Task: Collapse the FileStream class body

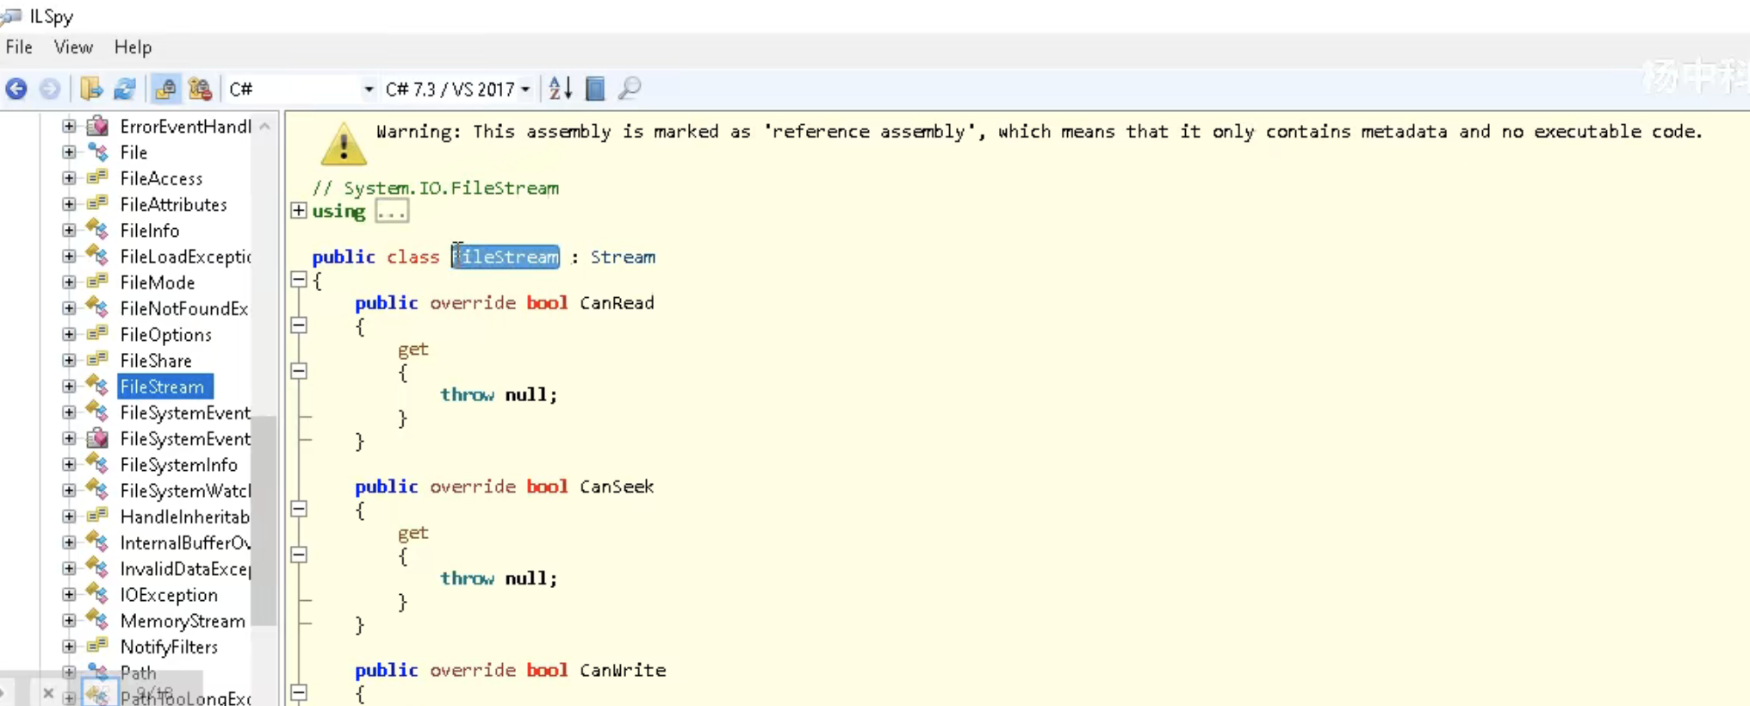Action: 299,280
